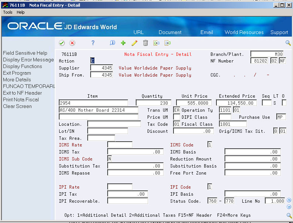Viewport: 293px width, 223px height.
Task: Click the Location input field
Action: tap(114, 124)
